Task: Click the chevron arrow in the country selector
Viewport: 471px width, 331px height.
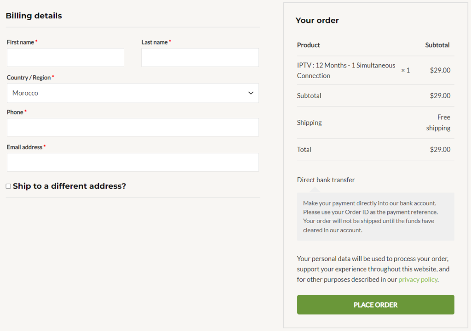Action: [251, 93]
